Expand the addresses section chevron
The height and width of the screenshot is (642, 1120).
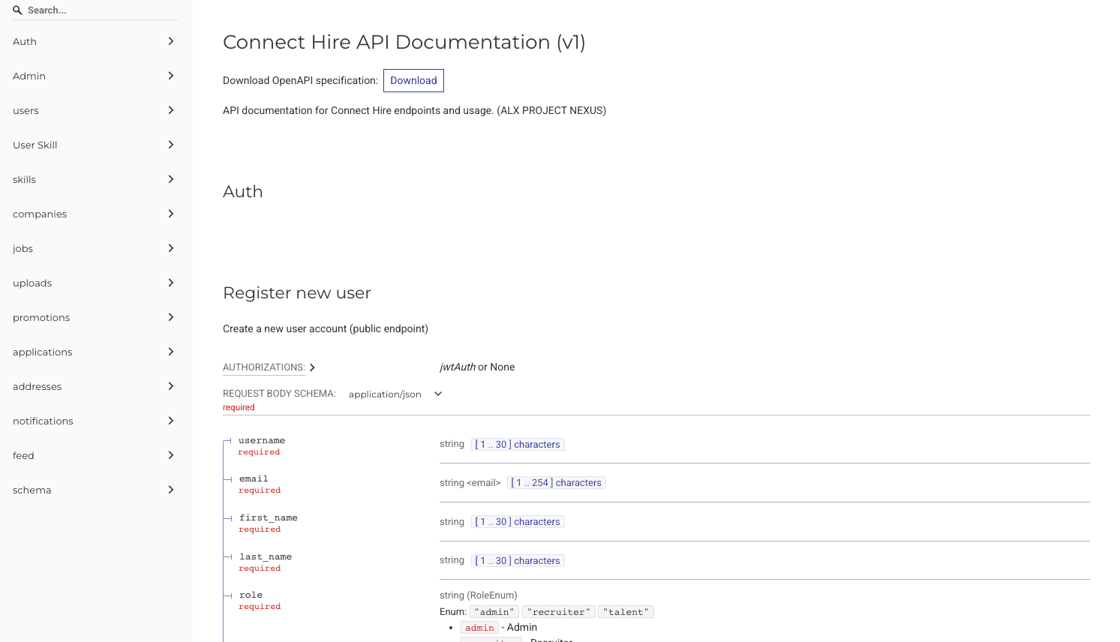(x=171, y=386)
